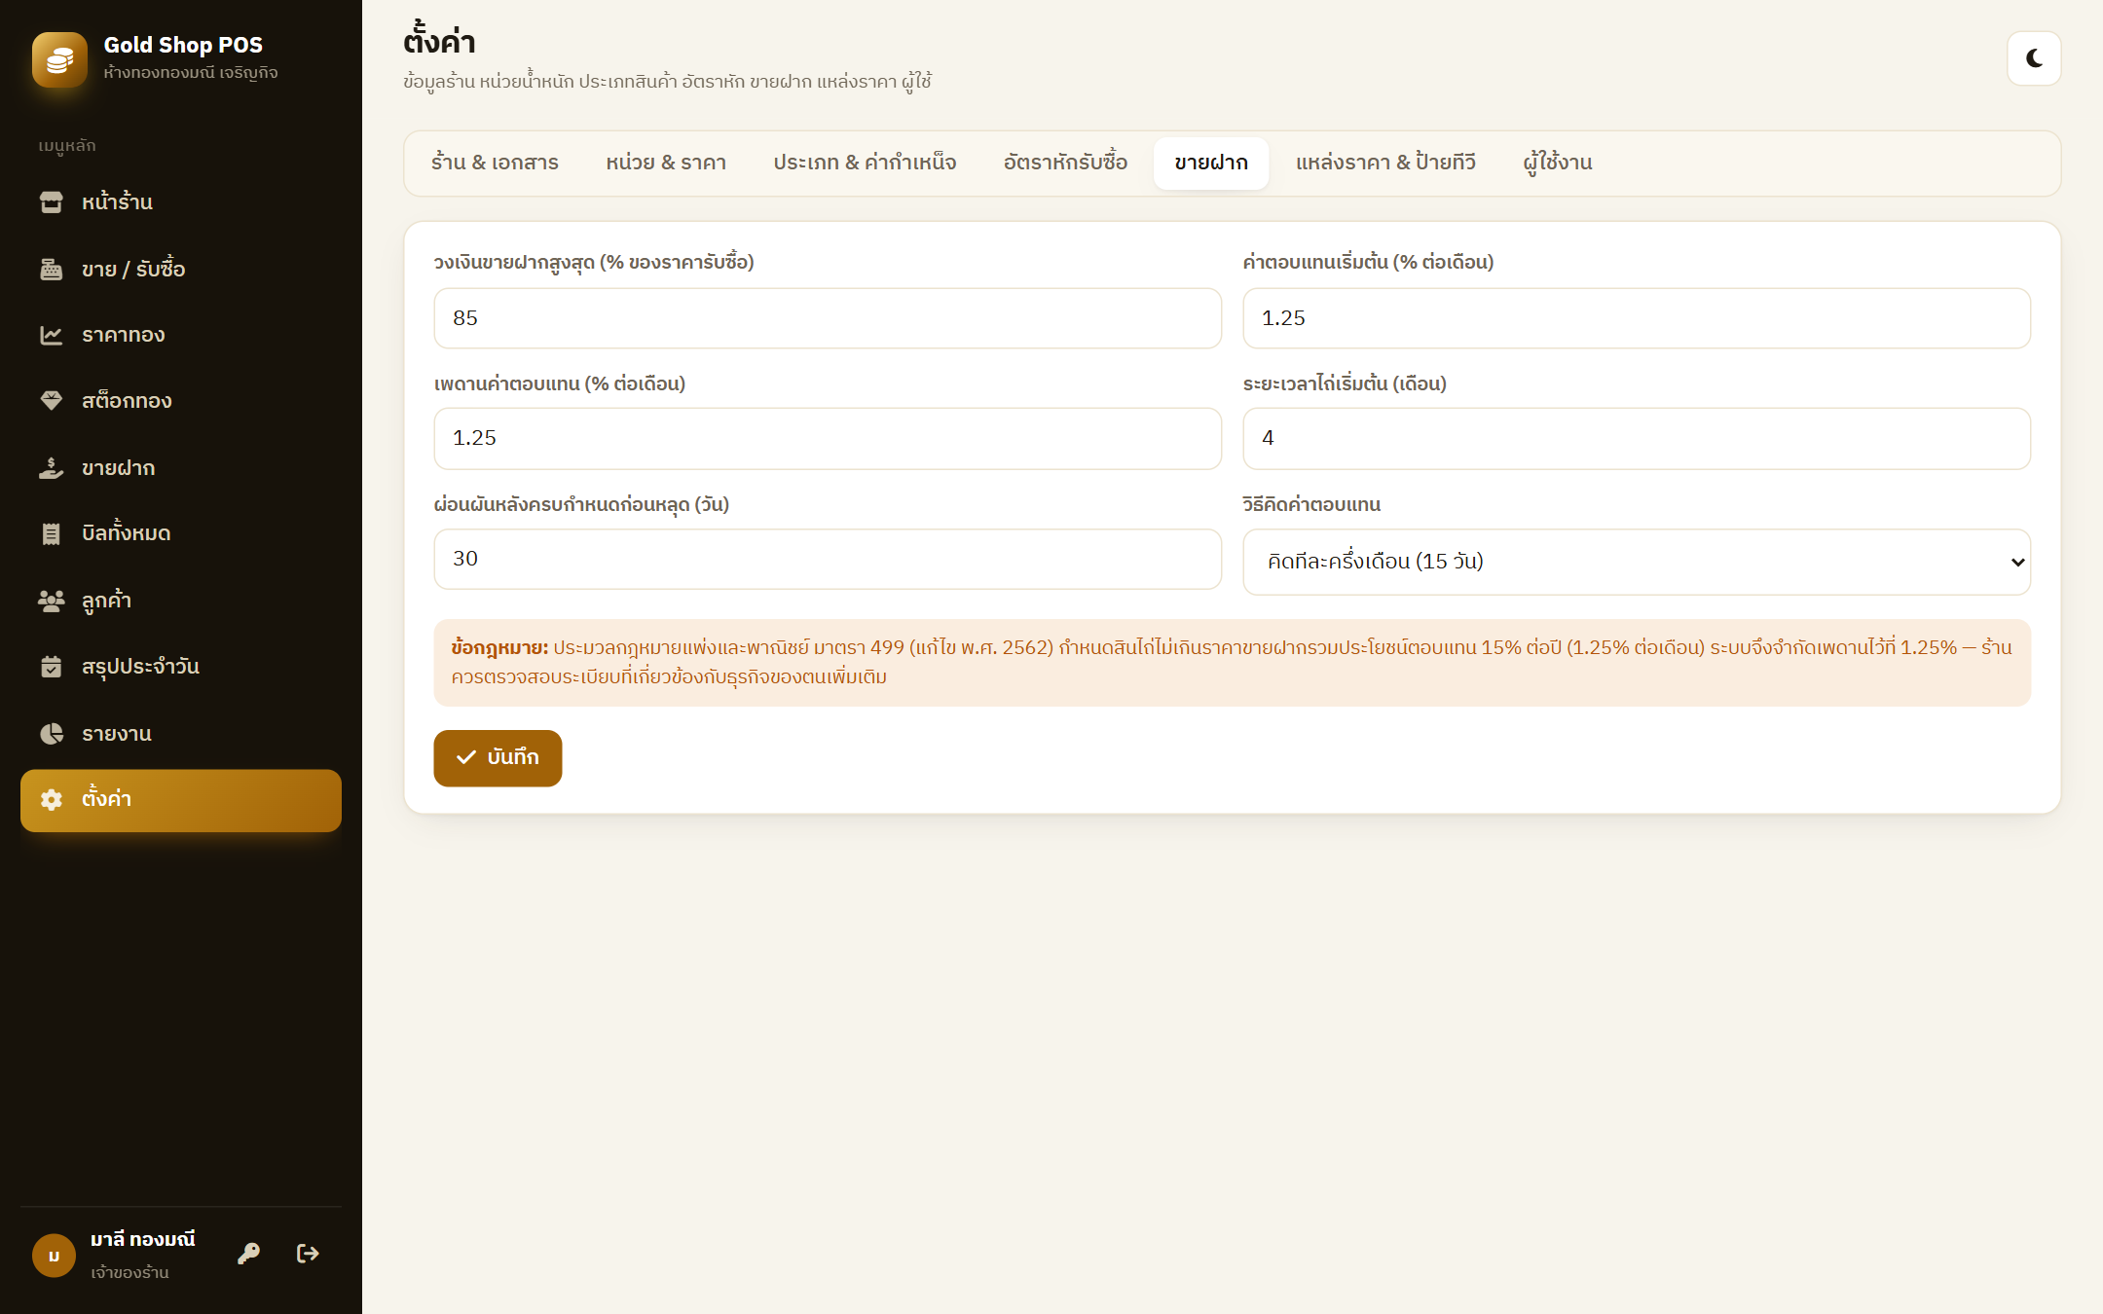The height and width of the screenshot is (1314, 2103).
Task: Click the Gold Shop POS coin logo
Action: coord(59,59)
